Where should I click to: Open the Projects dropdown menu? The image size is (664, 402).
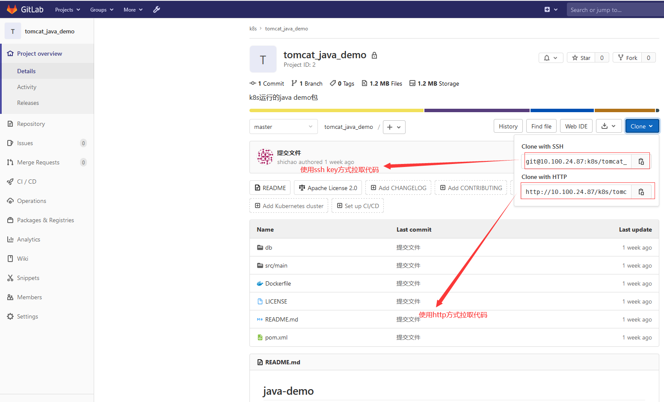(x=68, y=9)
